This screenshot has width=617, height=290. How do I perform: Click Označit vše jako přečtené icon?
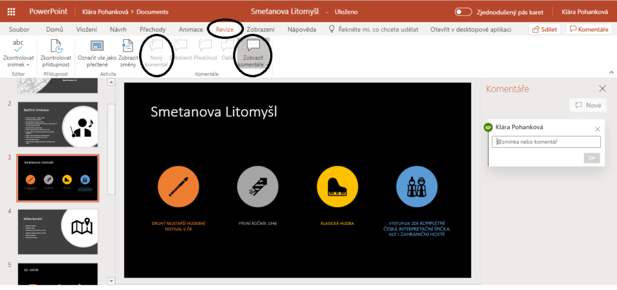point(95,46)
